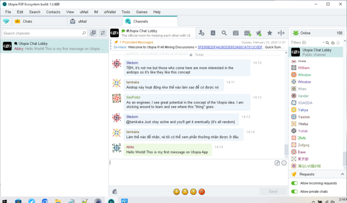Click the attach file icon in message box
347x203 pixels.
coord(277,163)
